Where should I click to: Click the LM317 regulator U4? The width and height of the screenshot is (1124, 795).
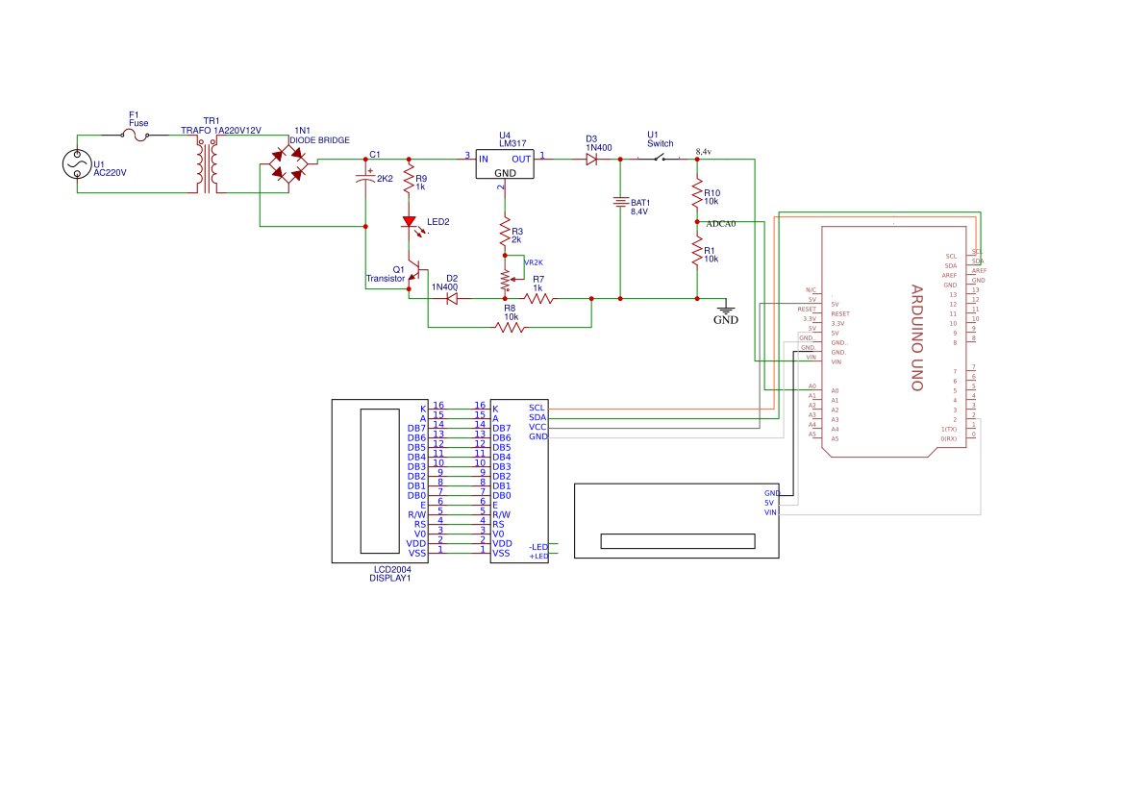tap(504, 163)
